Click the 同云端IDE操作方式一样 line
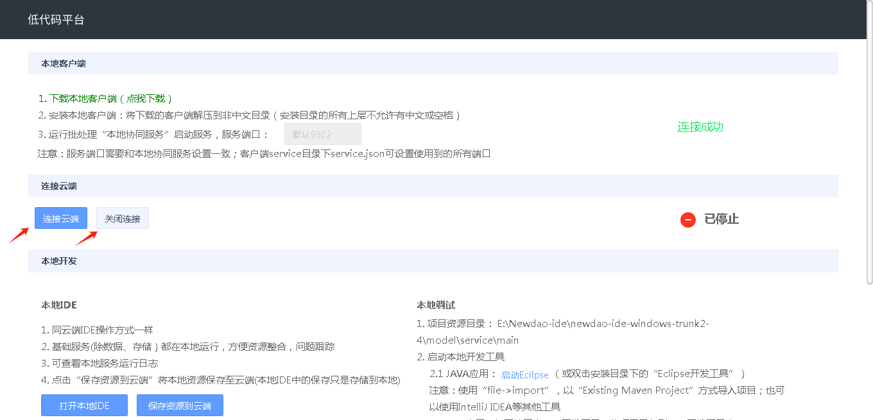This screenshot has height=420, width=873. 98,330
